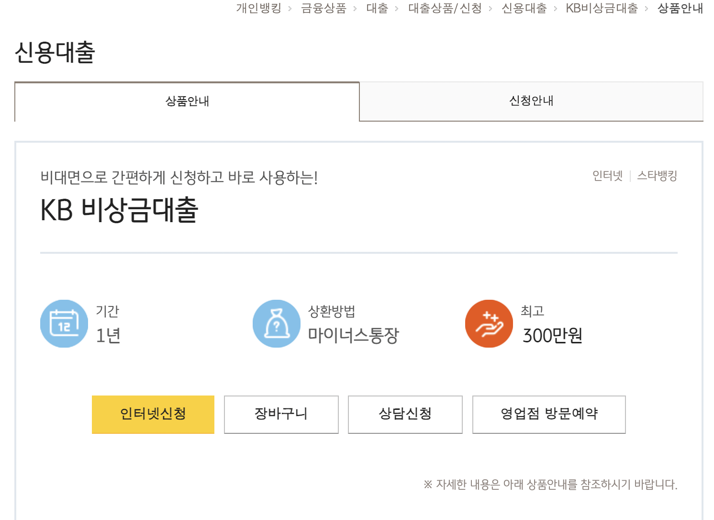Click the 최고 label
Screen dimensions: 714x520
(x=533, y=311)
